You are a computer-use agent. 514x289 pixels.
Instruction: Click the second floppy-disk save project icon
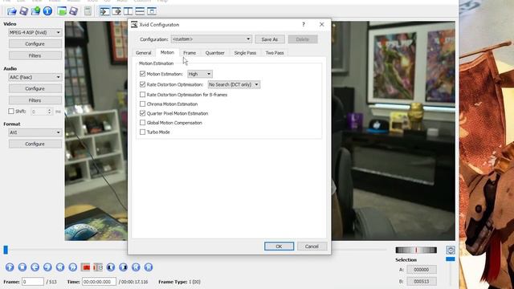73,11
